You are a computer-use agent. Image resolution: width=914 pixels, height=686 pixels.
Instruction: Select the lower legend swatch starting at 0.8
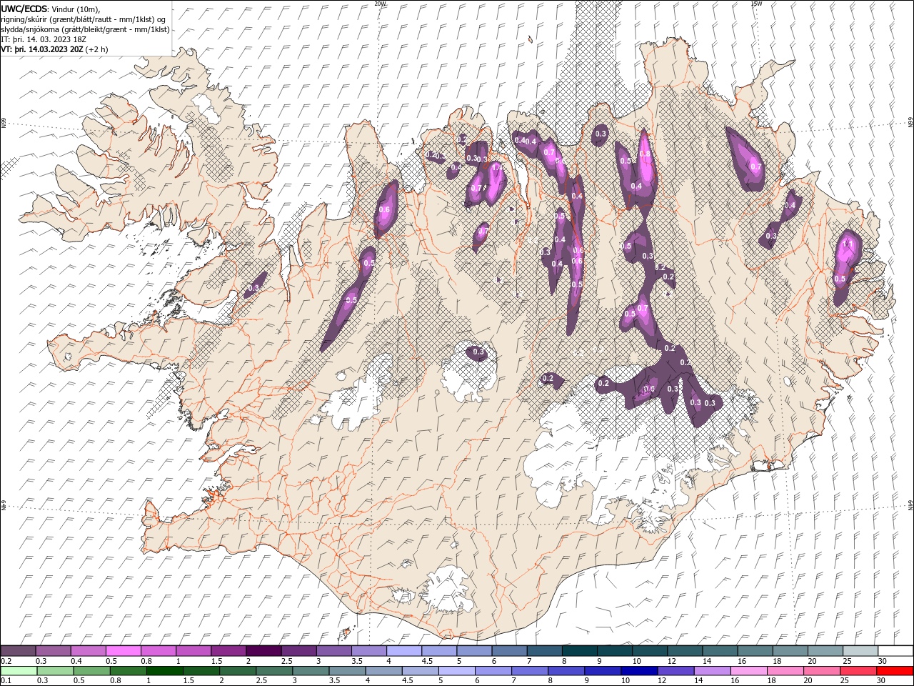[128, 671]
